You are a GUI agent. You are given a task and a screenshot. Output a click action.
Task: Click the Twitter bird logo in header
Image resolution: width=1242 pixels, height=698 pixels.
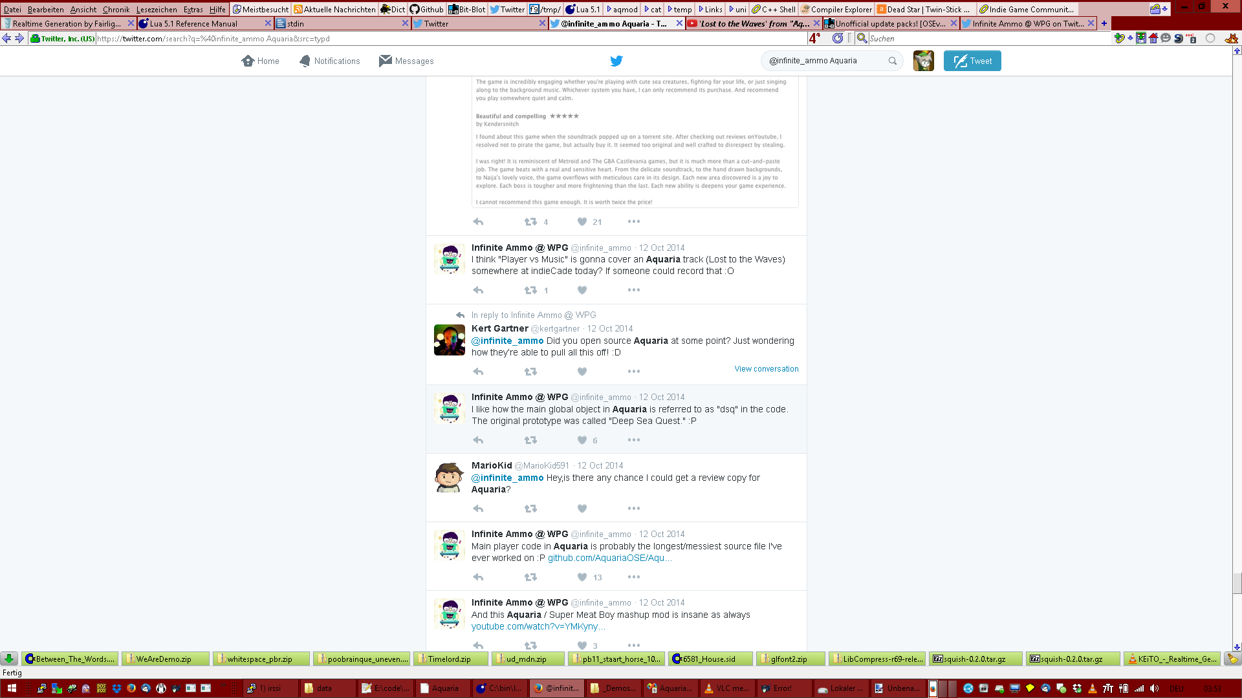tap(616, 61)
